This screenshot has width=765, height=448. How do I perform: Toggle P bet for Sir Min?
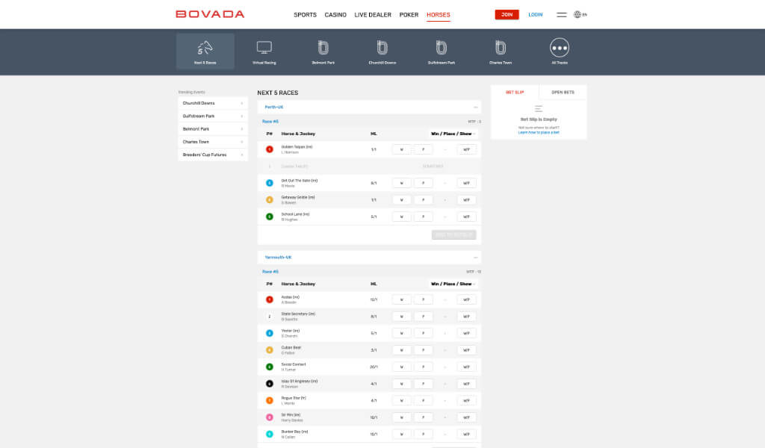[423, 417]
